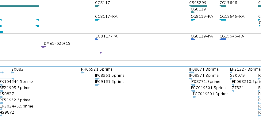Screen dimensions: 261x117
Task: Click the EP21327.3prime EST label
Action: click(245, 69)
